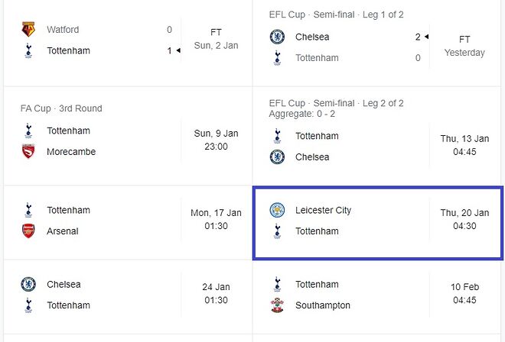Open the Morecambe team name

[x=71, y=151]
